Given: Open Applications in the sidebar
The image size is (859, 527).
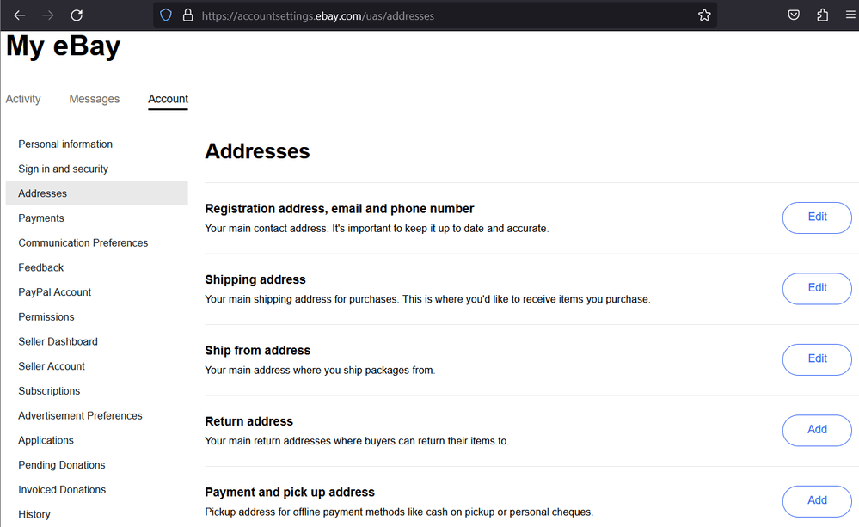Looking at the screenshot, I should 46,440.
